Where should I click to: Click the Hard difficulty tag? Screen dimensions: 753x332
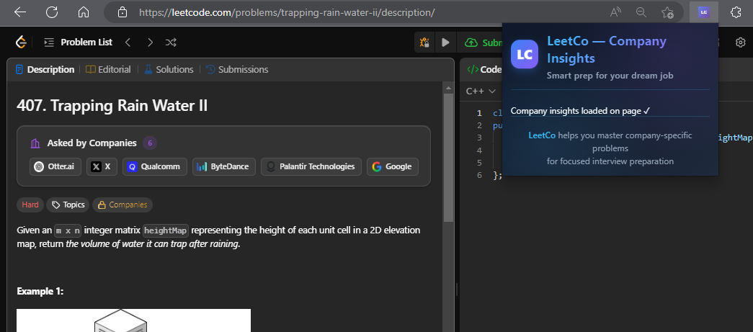[30, 205]
